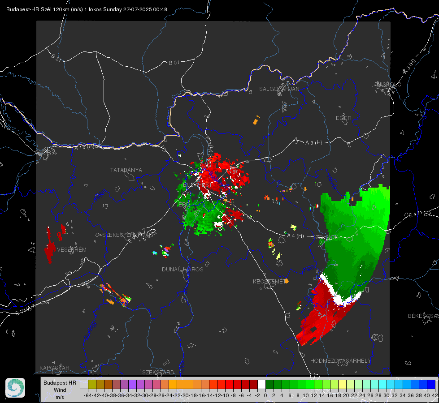
Task: Click the '-64' value under the legend
Action: [x=87, y=395]
